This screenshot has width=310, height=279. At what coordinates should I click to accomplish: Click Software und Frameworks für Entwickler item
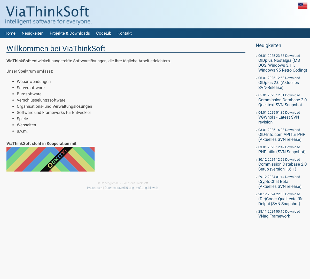(54, 113)
